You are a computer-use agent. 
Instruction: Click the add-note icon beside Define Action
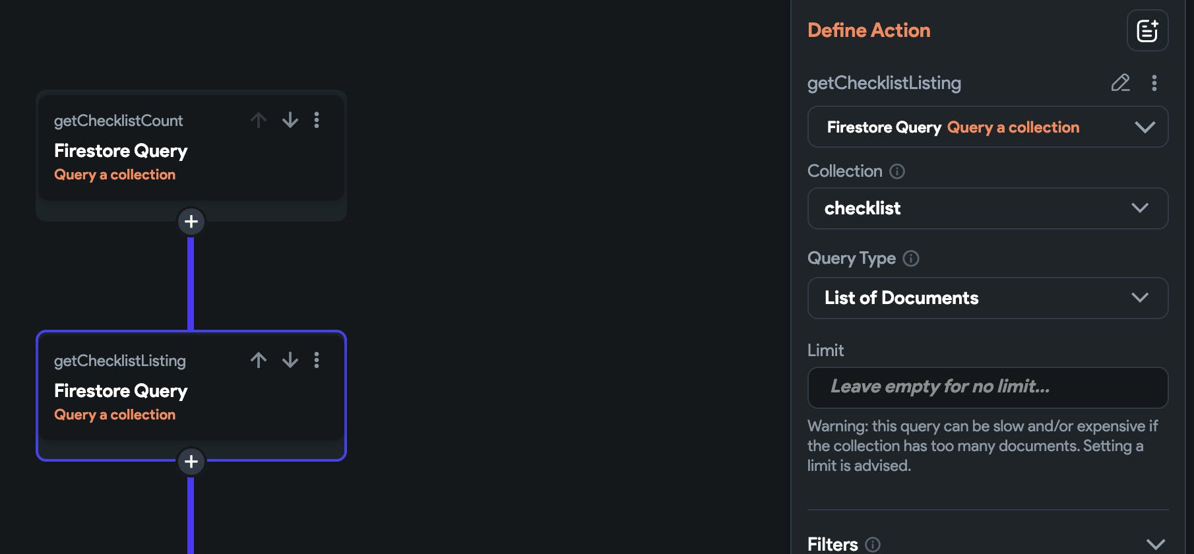(x=1147, y=30)
